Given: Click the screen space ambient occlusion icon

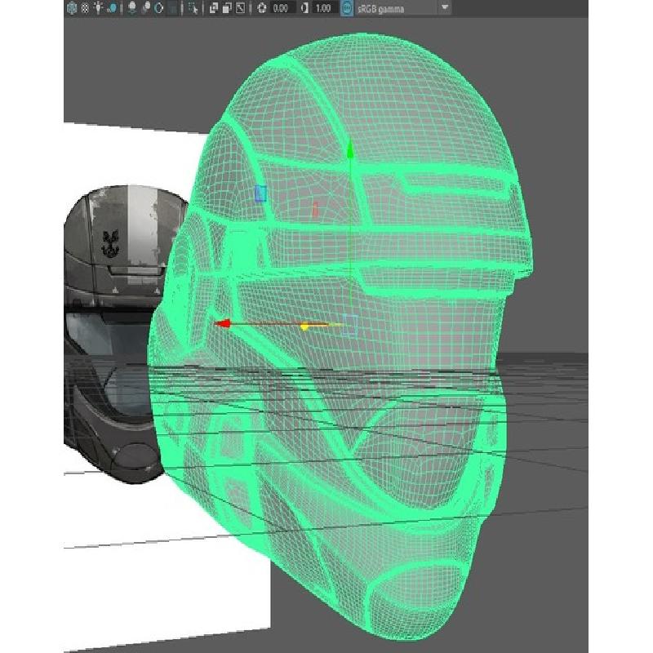Looking at the screenshot, I should click(x=131, y=8).
